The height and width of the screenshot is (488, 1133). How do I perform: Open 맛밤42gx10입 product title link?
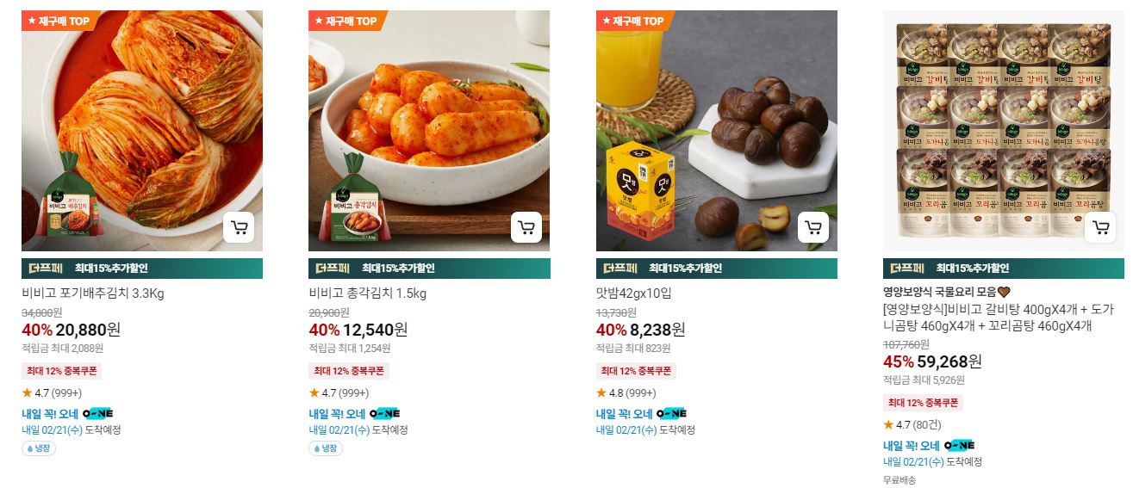tap(634, 293)
